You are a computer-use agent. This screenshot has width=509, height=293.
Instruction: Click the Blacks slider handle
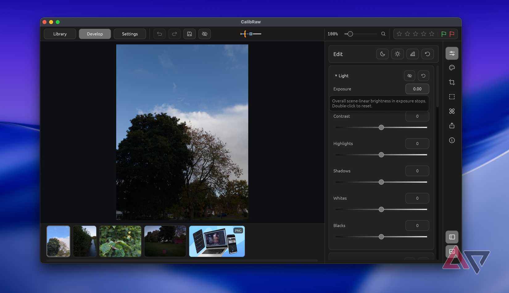tap(381, 237)
